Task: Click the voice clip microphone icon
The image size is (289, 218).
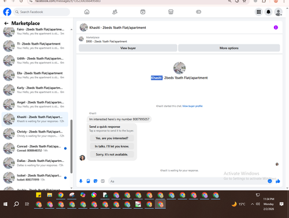Action: 81,181
